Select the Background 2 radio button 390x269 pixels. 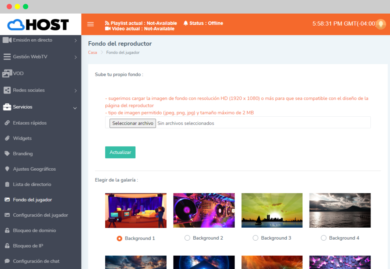187,238
